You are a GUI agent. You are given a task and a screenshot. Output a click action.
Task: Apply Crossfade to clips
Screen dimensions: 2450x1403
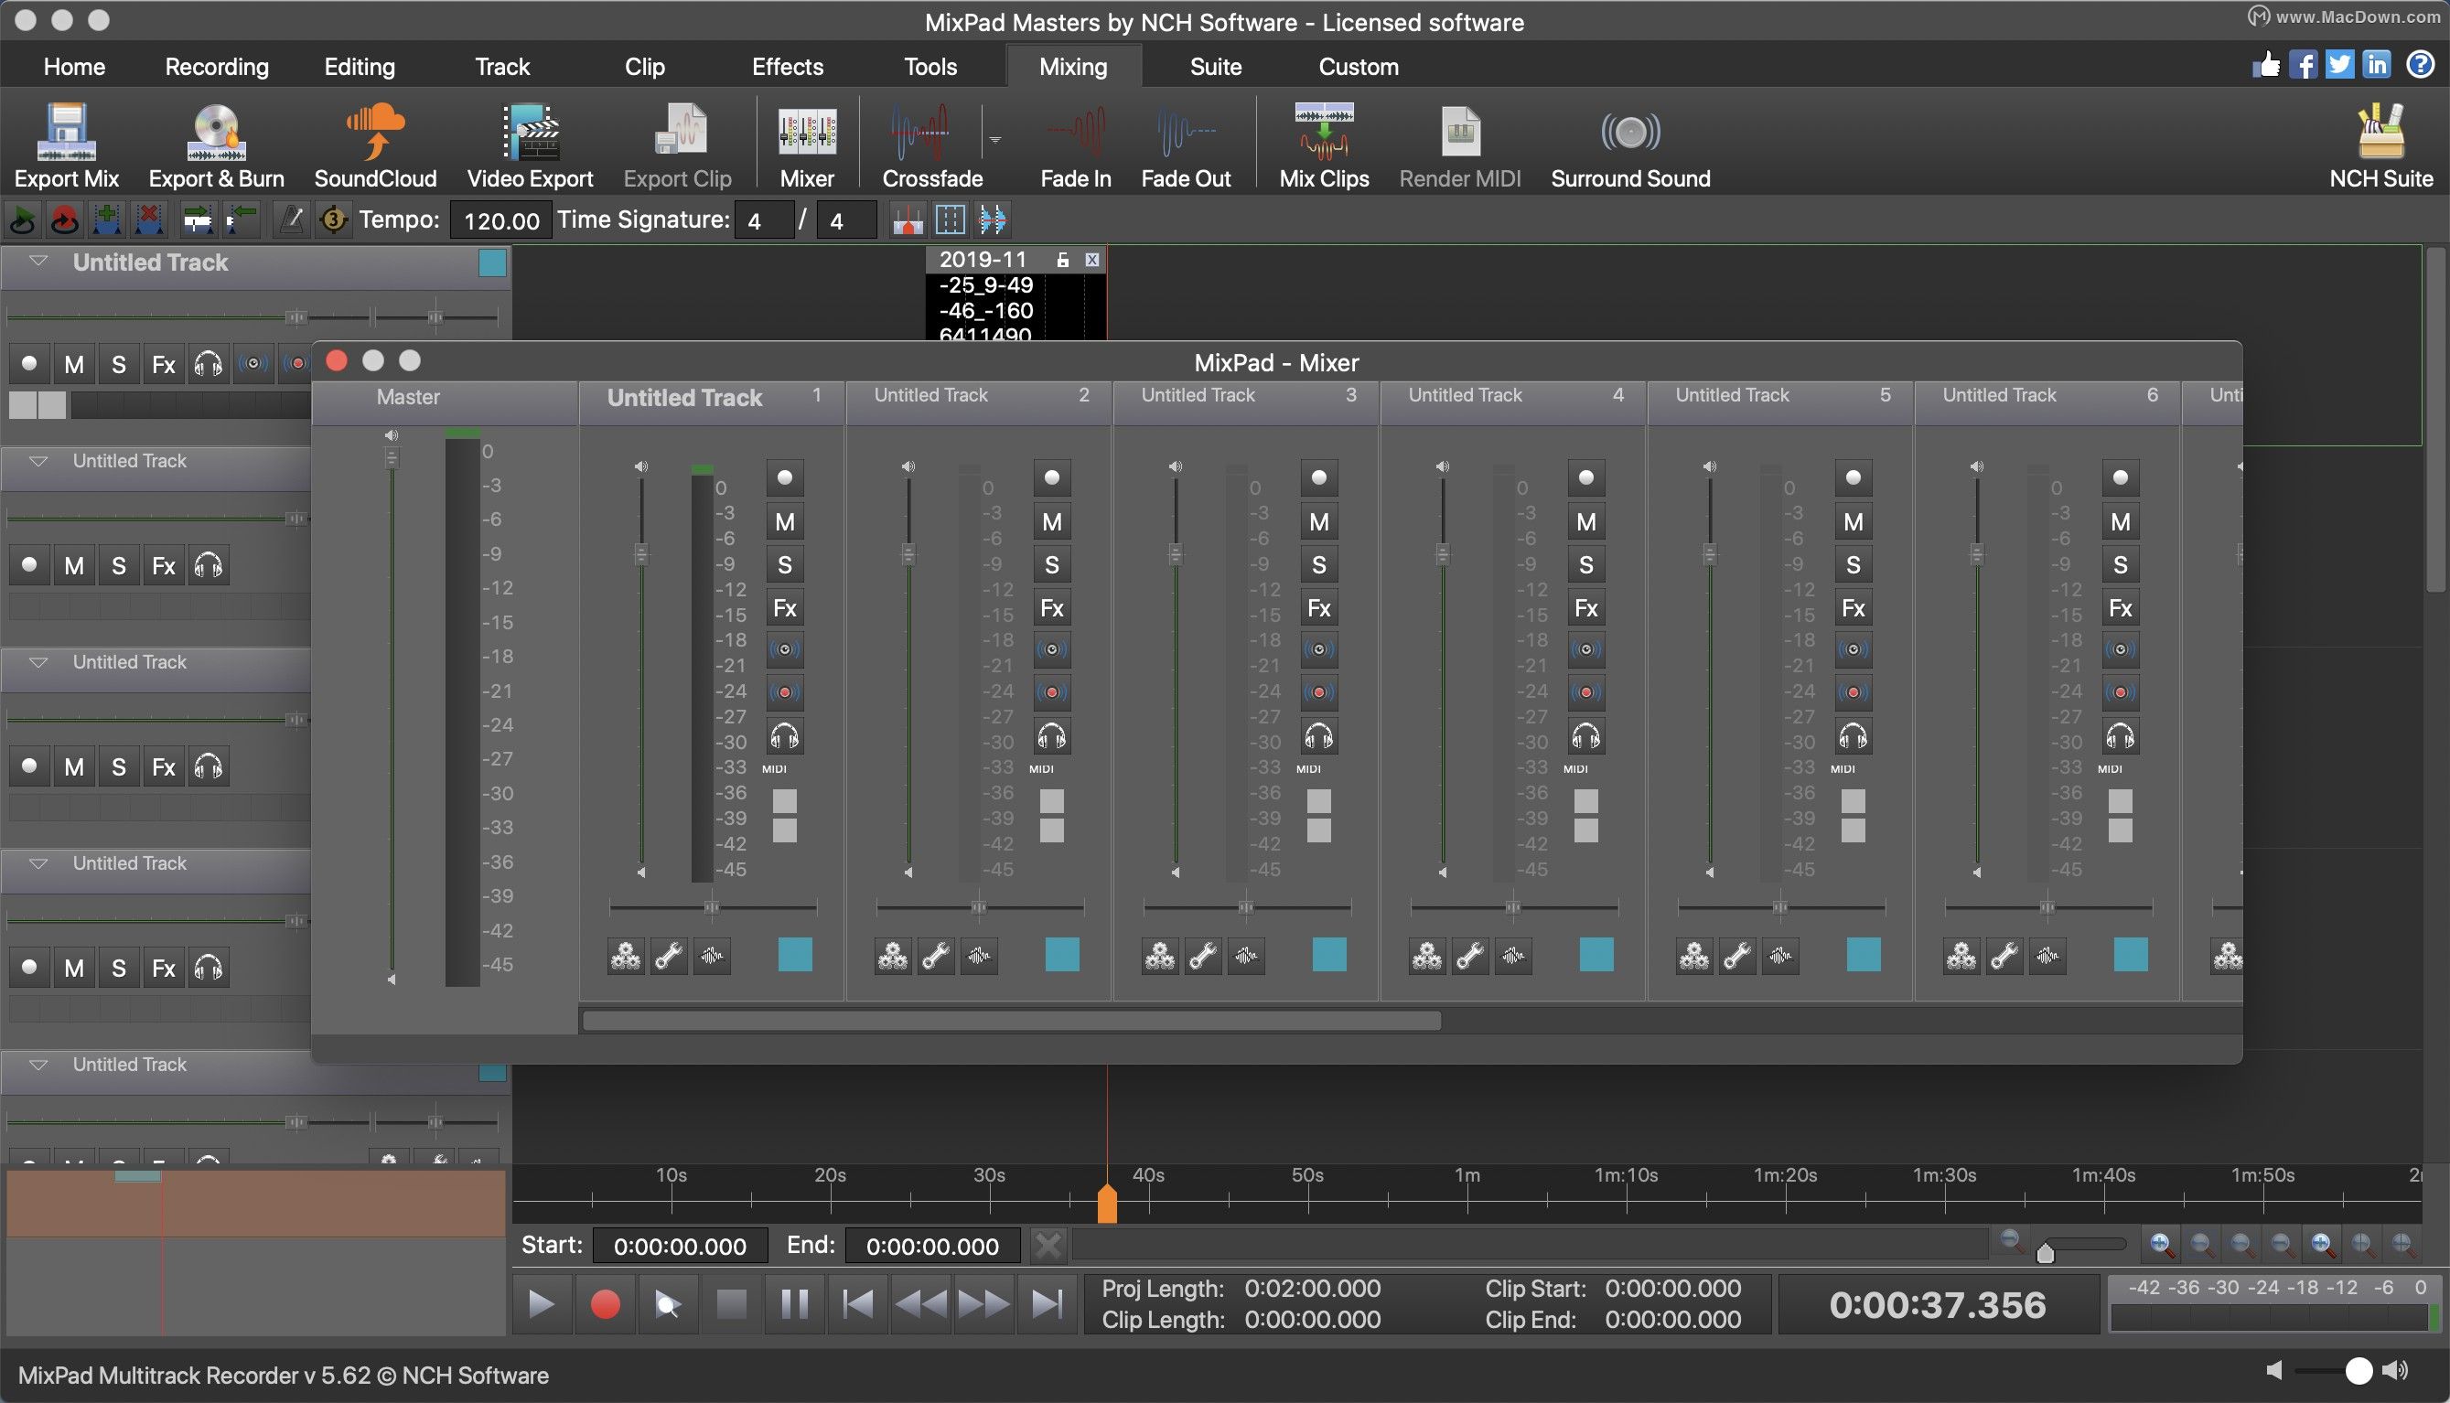pyautogui.click(x=932, y=145)
